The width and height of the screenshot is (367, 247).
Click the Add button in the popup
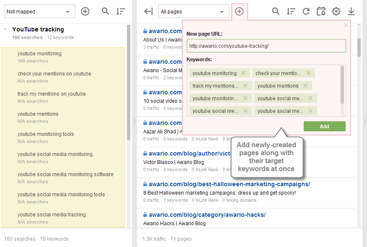(x=324, y=126)
